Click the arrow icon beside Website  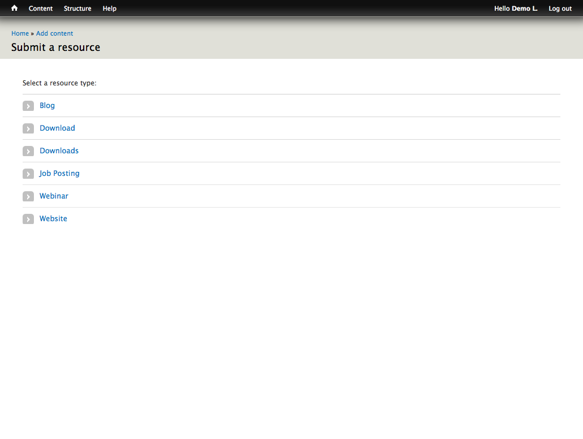(x=28, y=219)
